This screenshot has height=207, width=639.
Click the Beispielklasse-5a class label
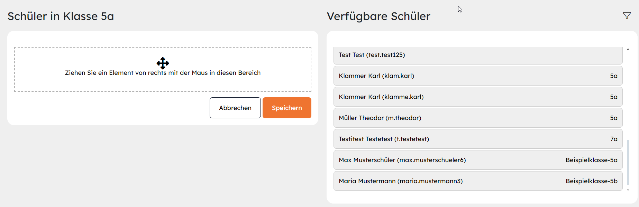(x=592, y=160)
